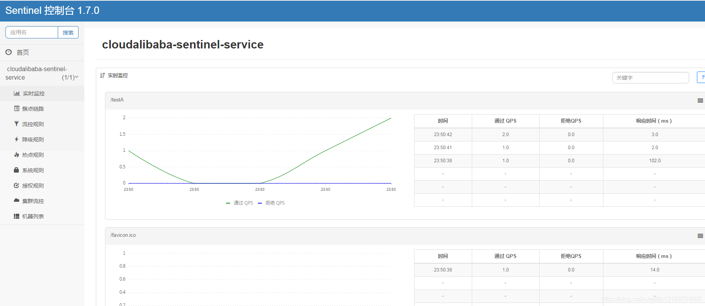The width and height of the screenshot is (705, 306).
Task: Click the cloud icon beside 集群流控
Action: pos(17,200)
